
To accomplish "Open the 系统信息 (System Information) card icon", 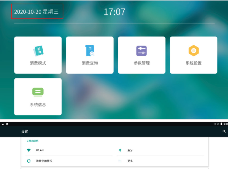I will [38, 92].
